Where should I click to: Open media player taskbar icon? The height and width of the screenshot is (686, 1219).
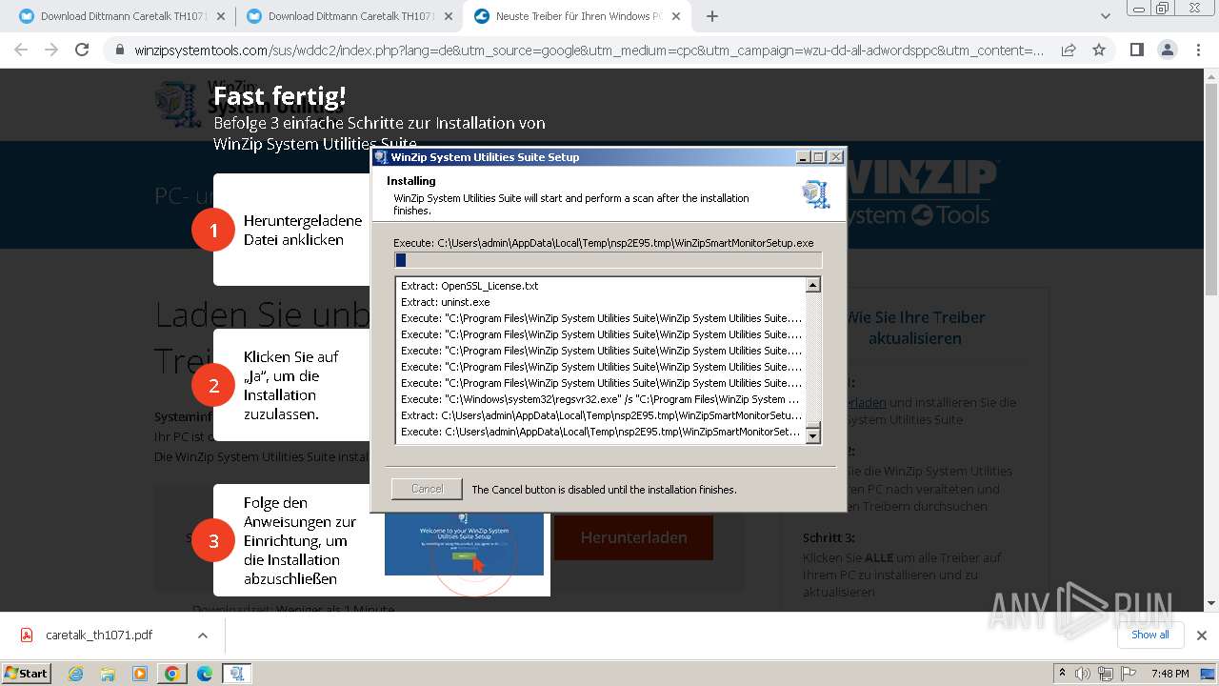coord(140,674)
